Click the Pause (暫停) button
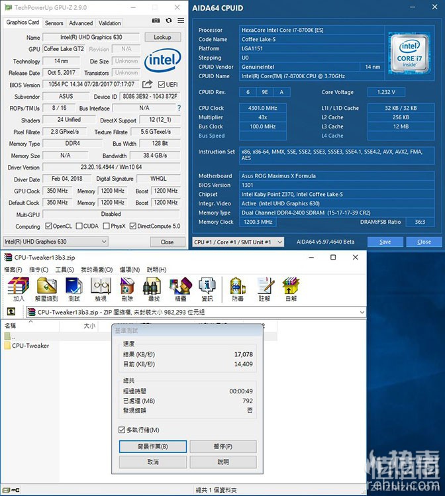This screenshot has height=496, width=445. pos(223,446)
